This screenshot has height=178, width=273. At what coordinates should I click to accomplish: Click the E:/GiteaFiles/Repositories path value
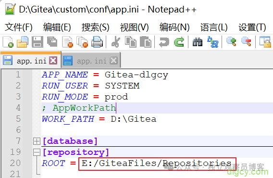click(x=156, y=164)
